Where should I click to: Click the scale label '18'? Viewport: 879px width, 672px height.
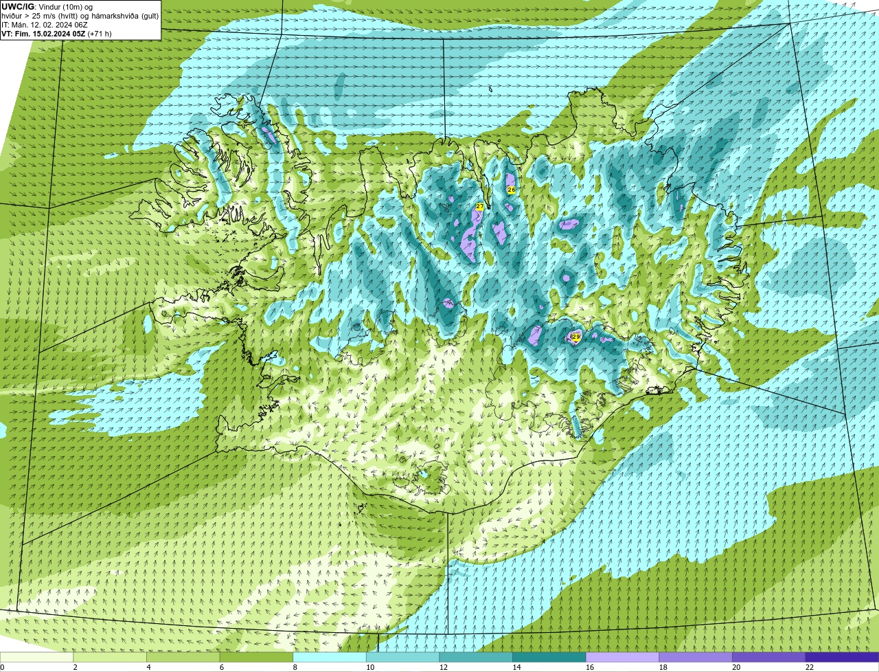pos(663,667)
